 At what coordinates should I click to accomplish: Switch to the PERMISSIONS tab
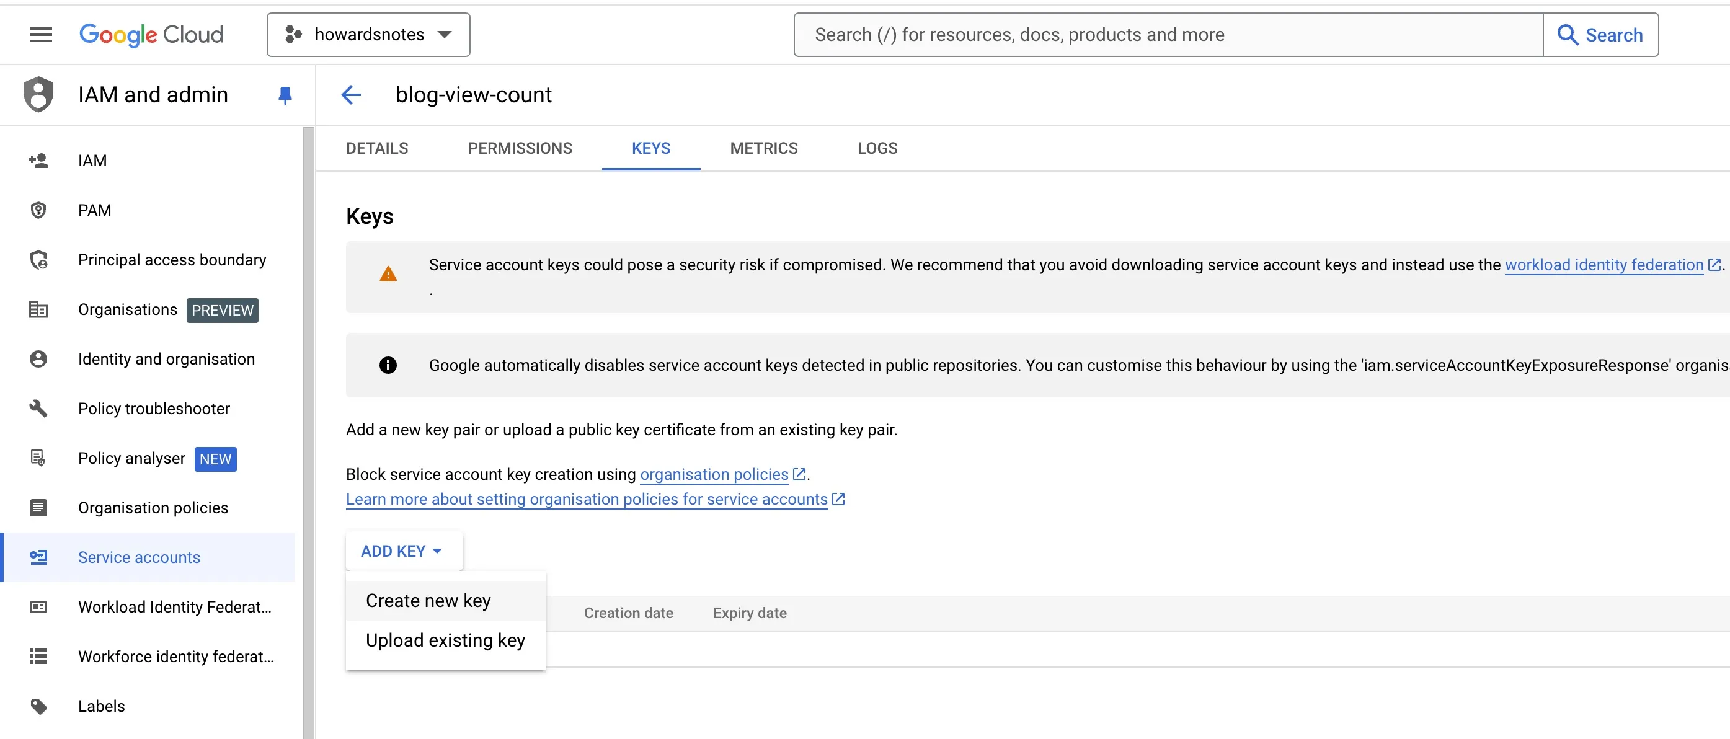(x=519, y=148)
